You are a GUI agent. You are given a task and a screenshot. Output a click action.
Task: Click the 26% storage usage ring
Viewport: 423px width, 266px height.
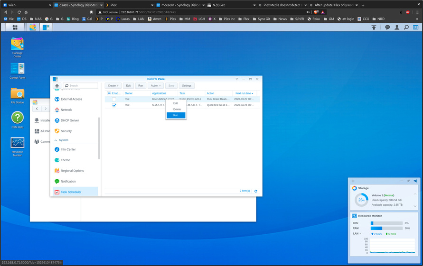pyautogui.click(x=361, y=200)
